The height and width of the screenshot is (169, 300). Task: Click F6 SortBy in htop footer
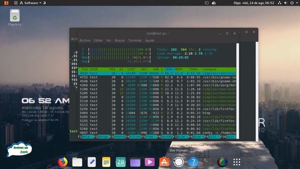click(x=165, y=137)
